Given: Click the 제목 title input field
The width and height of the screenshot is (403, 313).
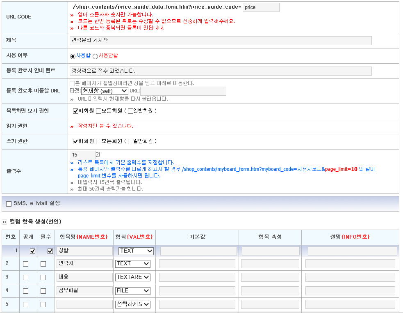Looking at the screenshot, I should coord(221,40).
